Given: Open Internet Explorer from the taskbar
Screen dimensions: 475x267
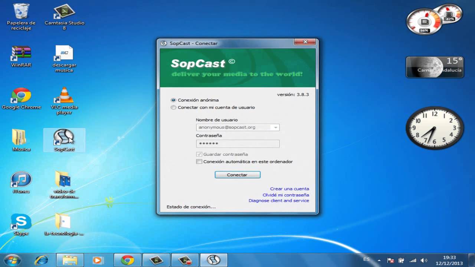Looking at the screenshot, I should point(41,260).
